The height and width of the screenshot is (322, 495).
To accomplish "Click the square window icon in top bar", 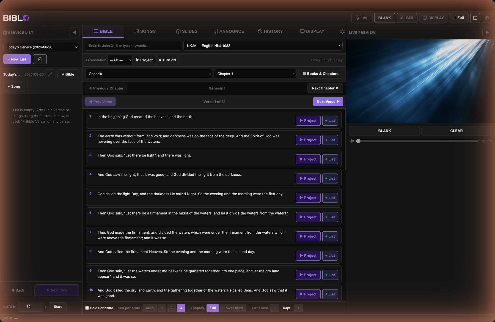I will (475, 18).
